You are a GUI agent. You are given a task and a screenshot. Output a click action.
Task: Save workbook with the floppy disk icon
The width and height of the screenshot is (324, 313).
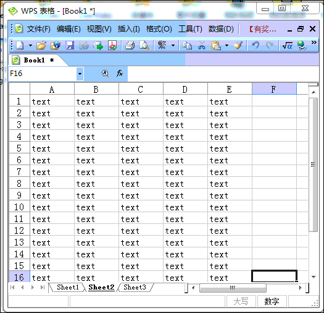click(70, 45)
